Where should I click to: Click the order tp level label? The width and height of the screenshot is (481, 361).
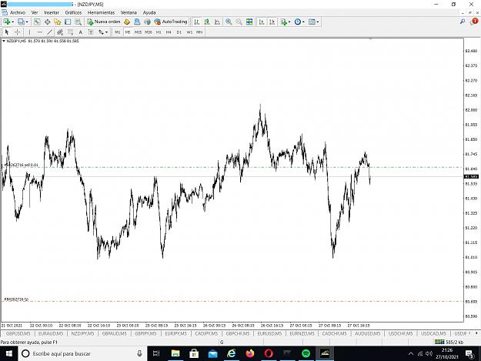(x=16, y=299)
